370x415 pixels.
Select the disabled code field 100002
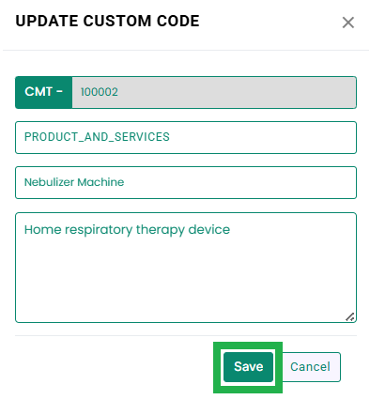coord(214,92)
